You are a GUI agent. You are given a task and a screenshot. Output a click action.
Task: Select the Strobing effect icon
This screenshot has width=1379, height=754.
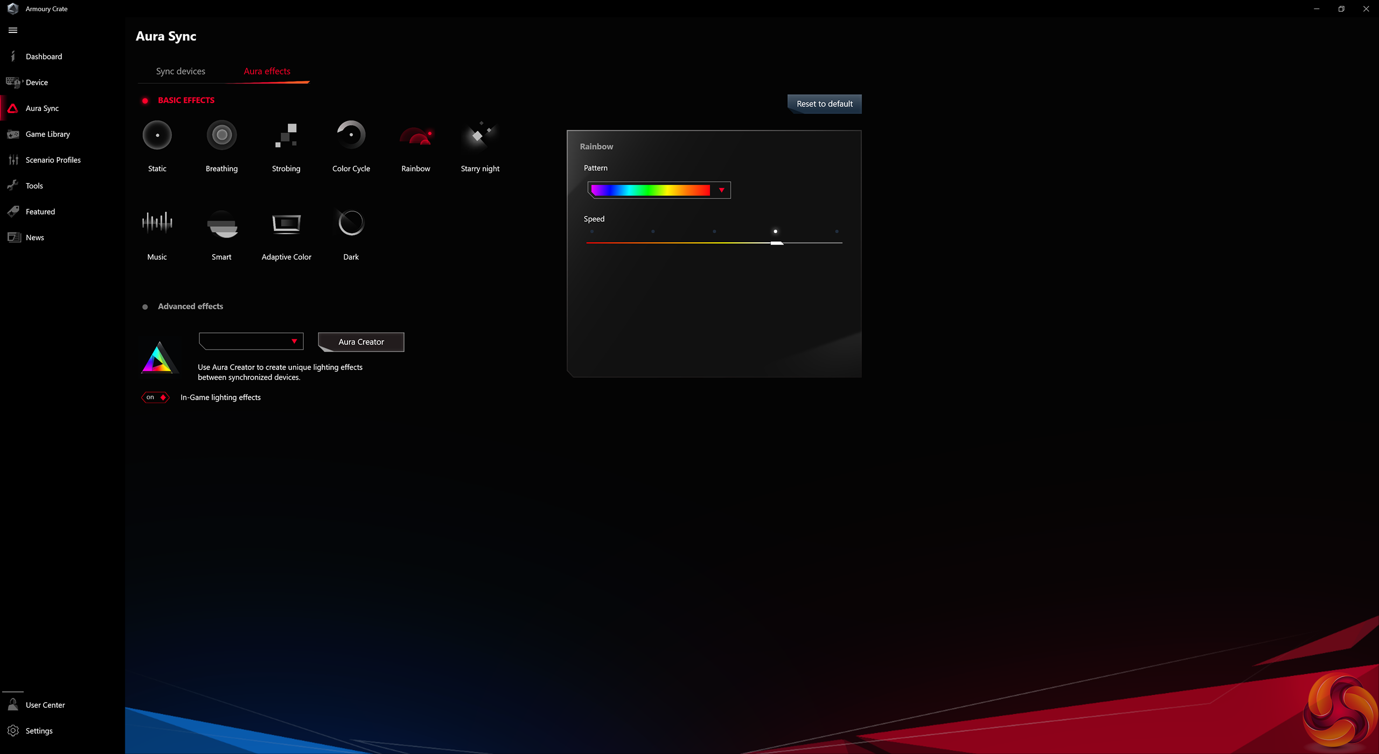(x=286, y=135)
